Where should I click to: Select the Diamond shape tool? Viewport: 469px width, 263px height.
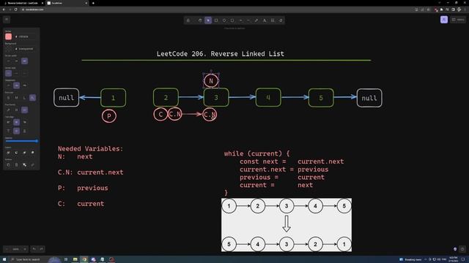click(224, 20)
